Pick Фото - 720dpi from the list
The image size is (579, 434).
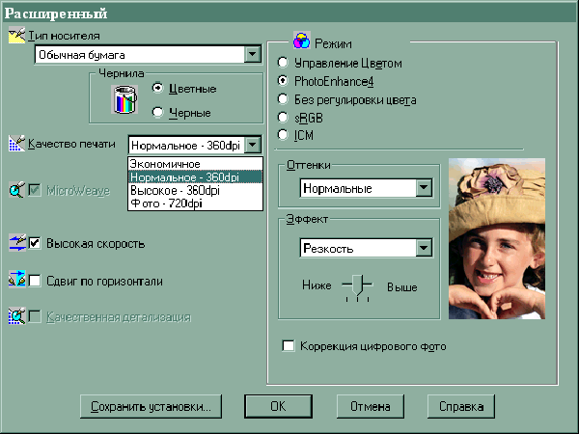tap(195, 203)
